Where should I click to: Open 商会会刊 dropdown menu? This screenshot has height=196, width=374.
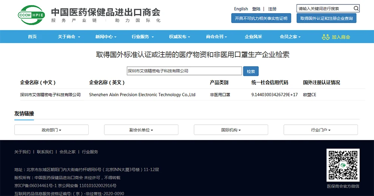tap(217, 37)
